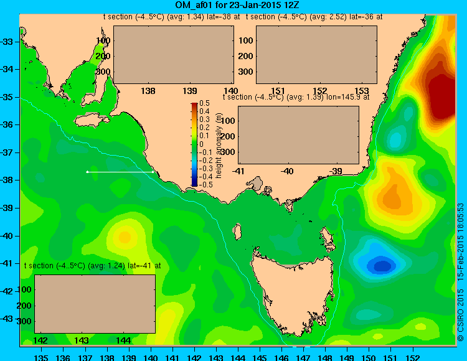
Task: Click the 140 longitude label on the bottom axis
Action: point(151,357)
